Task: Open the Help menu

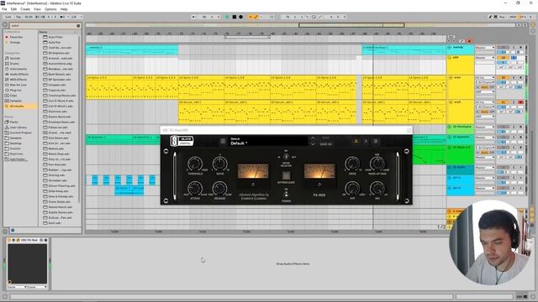Action: 64,9
